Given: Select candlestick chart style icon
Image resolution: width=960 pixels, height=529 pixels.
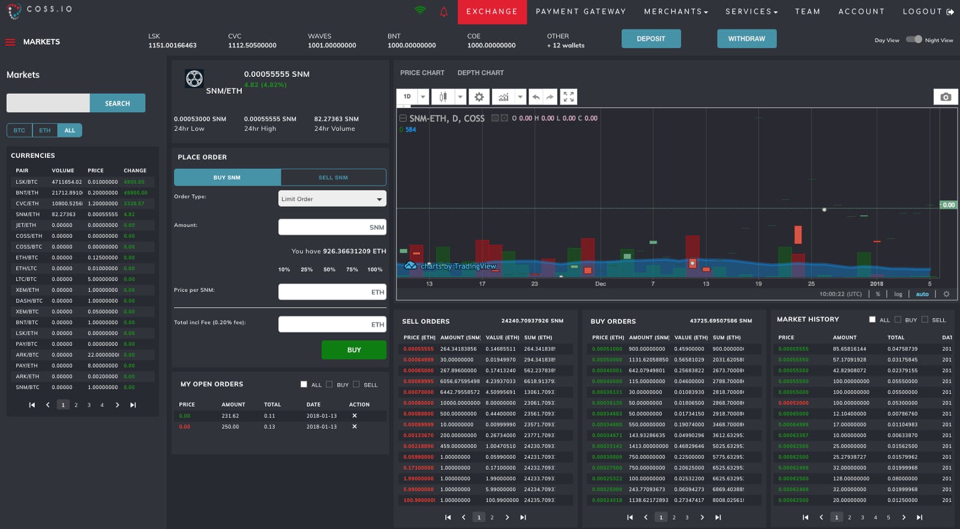Looking at the screenshot, I should coord(443,97).
